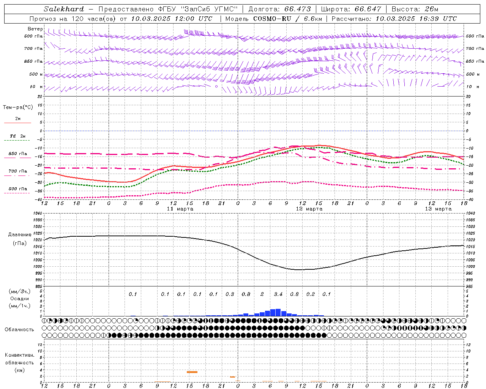Click the '12 марта' date label
This screenshot has height=389, width=486.
[309, 209]
